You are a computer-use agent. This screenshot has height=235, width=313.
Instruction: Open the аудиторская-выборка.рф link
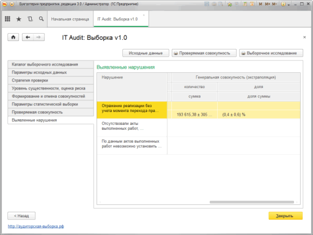[36, 226]
